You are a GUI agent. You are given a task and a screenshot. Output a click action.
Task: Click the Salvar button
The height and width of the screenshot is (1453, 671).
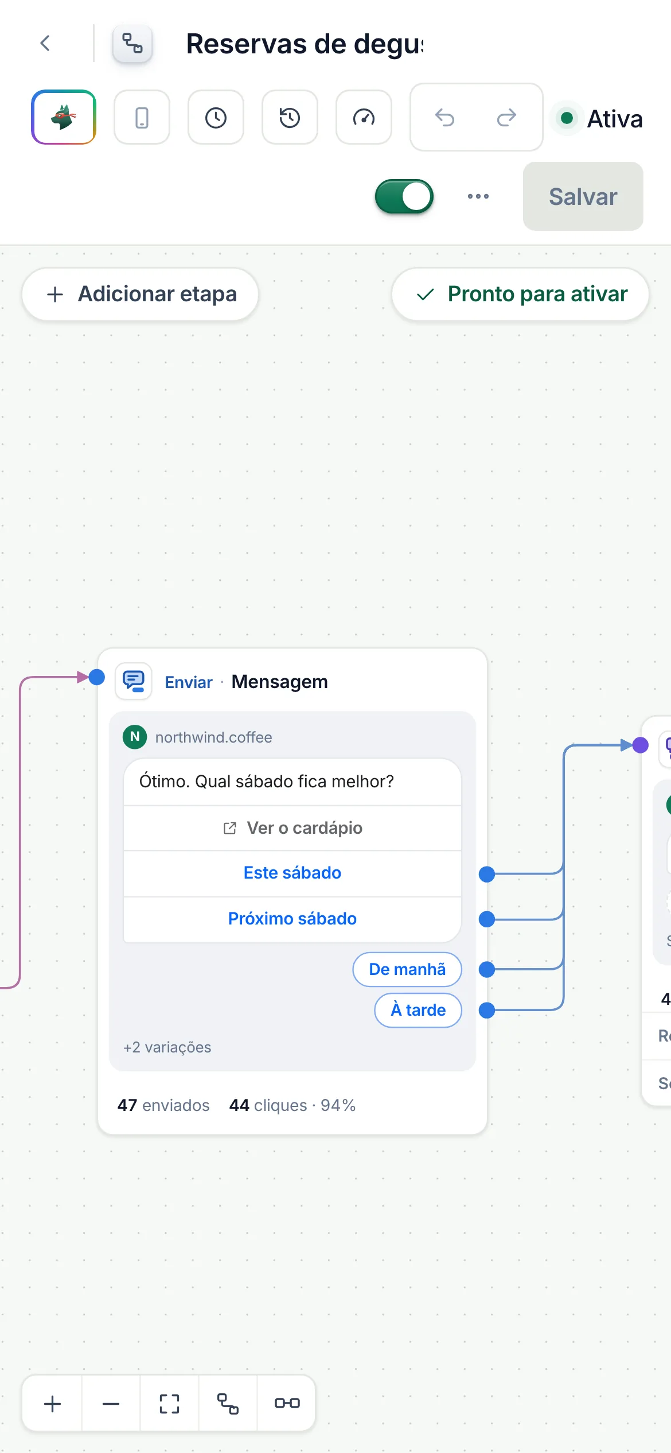tap(583, 196)
